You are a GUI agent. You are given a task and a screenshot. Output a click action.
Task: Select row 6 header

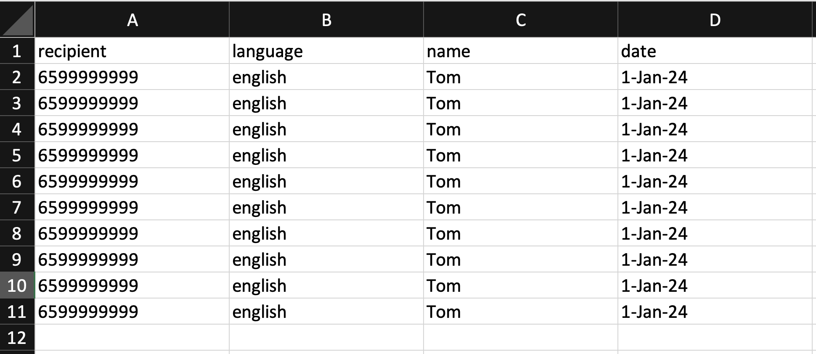point(17,182)
